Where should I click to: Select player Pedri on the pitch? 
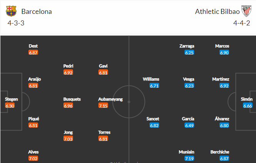coord(68,66)
